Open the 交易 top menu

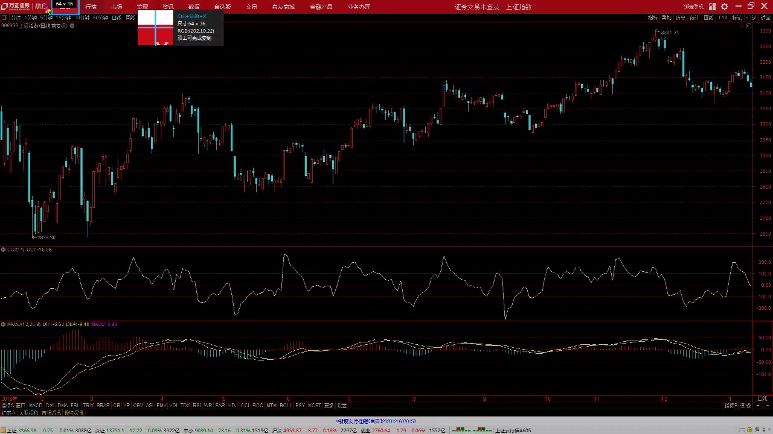(252, 7)
